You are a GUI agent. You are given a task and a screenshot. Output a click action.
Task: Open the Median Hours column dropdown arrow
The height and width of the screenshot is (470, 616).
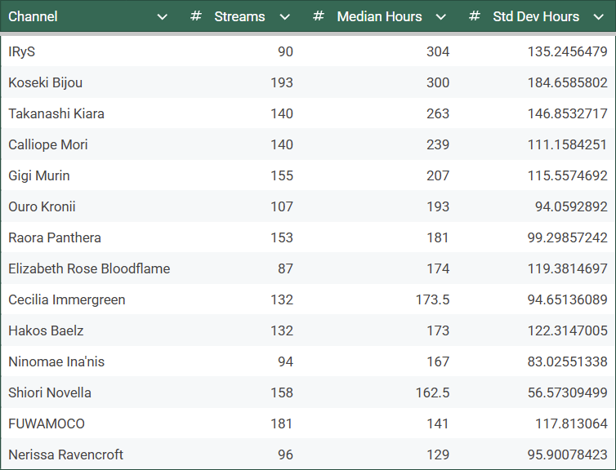(441, 17)
